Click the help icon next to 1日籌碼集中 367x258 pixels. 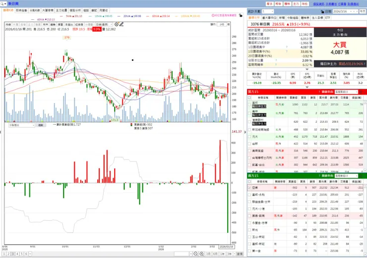287,47
